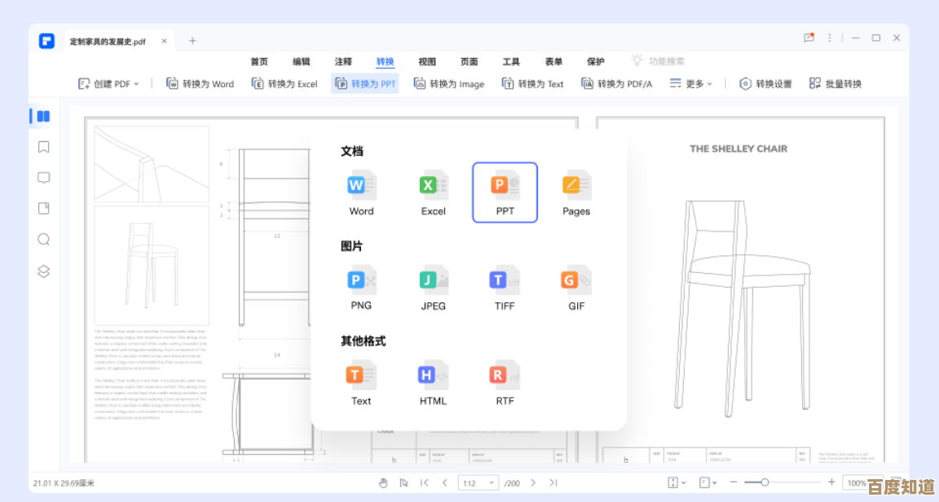Activate the hand tool in the status bar
The image size is (939, 502).
[x=383, y=482]
